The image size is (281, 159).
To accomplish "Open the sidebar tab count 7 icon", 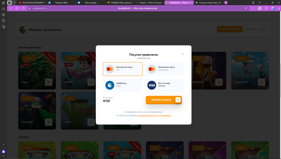I will [3, 21].
